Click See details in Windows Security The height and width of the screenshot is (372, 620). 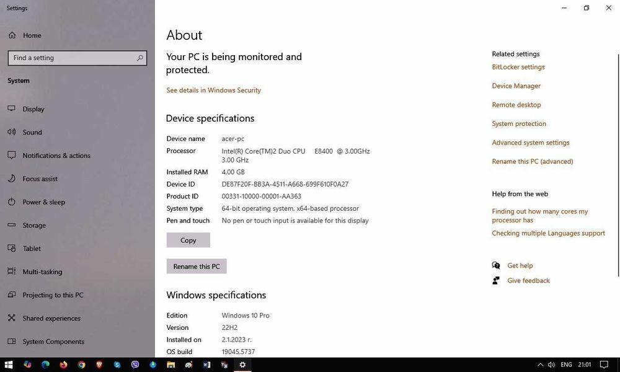point(213,90)
